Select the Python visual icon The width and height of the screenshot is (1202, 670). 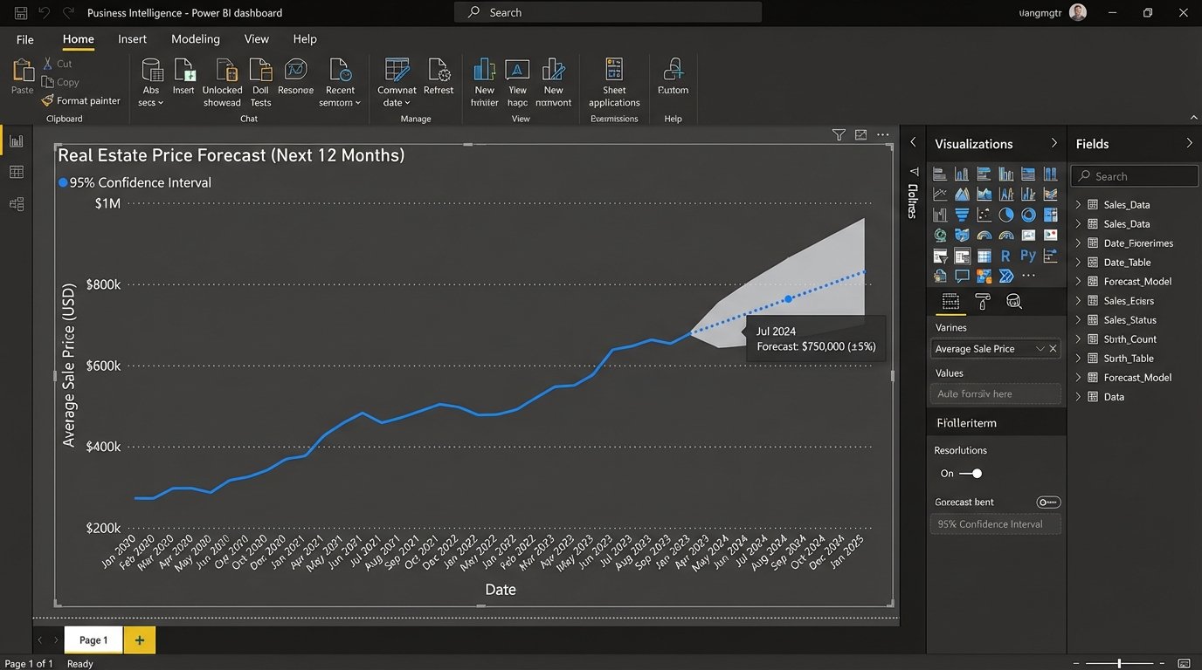click(x=1027, y=255)
